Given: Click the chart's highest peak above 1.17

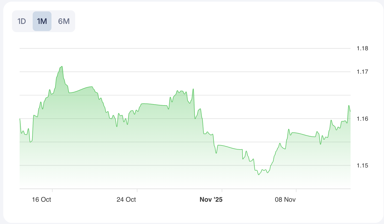Looking at the screenshot, I should (62, 66).
